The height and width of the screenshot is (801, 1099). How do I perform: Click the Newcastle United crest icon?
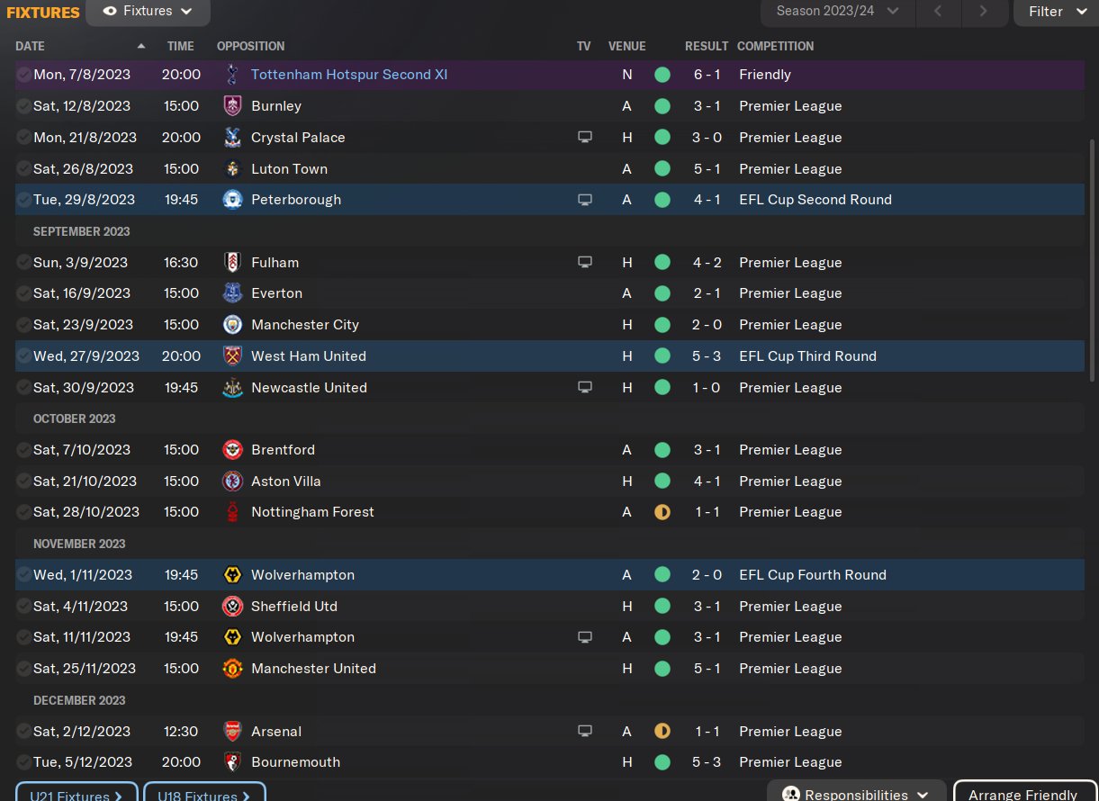(232, 388)
